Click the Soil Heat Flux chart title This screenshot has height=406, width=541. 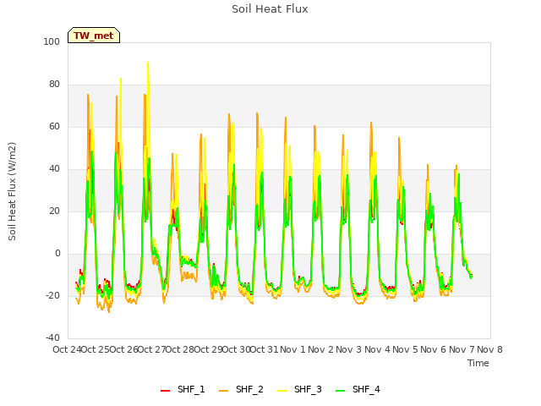point(270,9)
